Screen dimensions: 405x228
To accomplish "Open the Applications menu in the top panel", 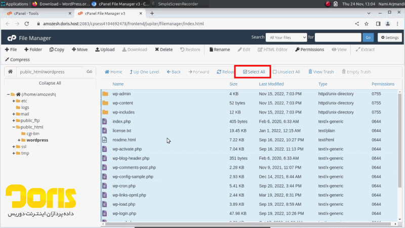I will coord(15,4).
